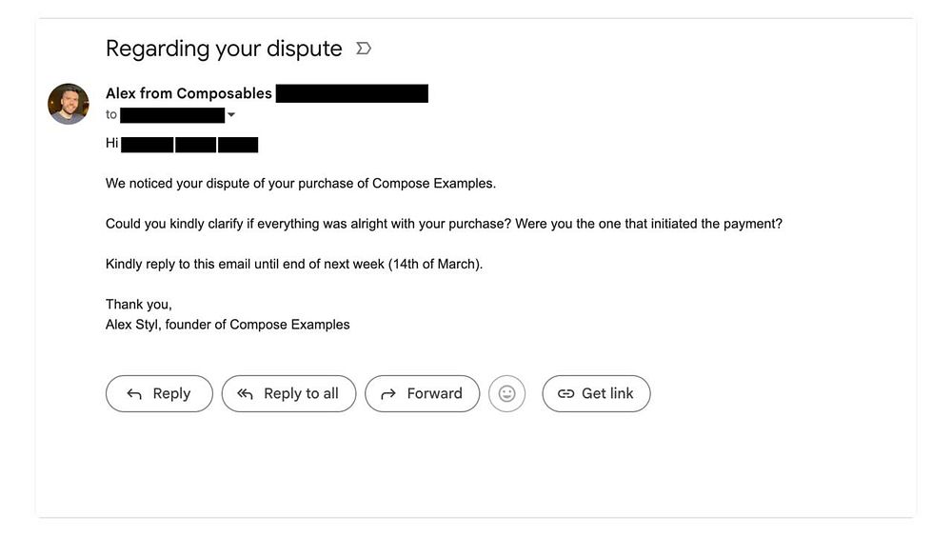
Task: Click the importance marker beside the subject
Action: (x=363, y=49)
